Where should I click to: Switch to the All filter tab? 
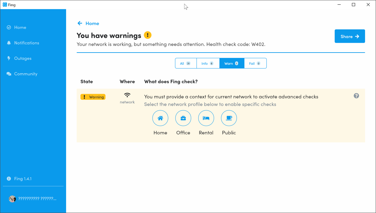click(186, 63)
